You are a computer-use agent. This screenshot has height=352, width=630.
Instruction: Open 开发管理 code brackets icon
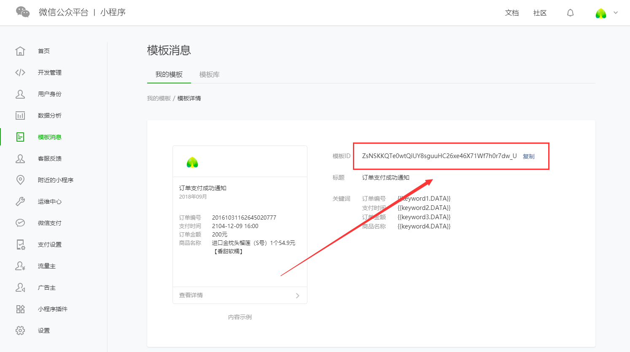20,73
